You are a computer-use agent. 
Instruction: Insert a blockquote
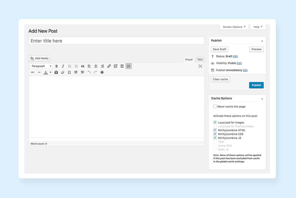tap(83, 66)
